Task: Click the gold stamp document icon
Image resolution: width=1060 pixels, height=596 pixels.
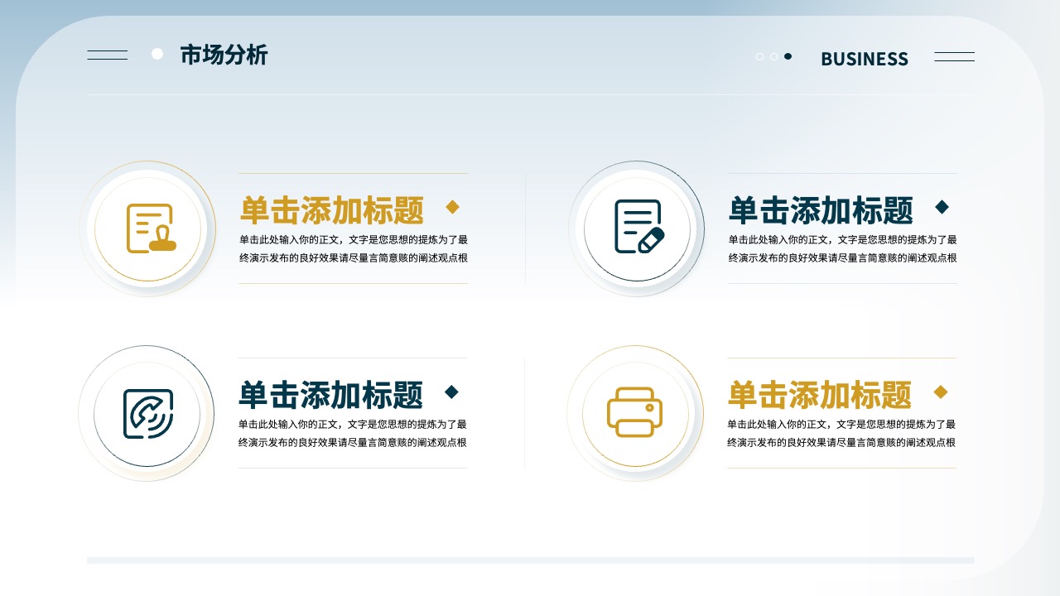Action: click(x=150, y=228)
